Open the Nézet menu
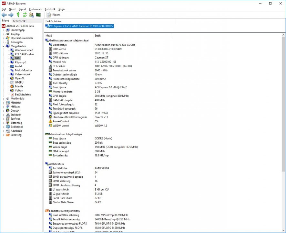 click(12, 9)
